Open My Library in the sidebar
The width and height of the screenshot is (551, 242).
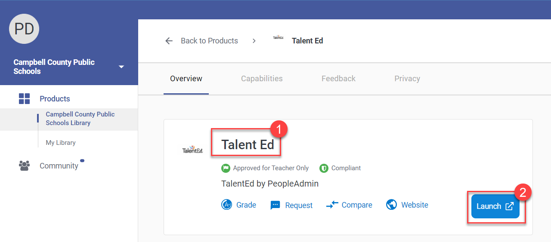point(61,143)
